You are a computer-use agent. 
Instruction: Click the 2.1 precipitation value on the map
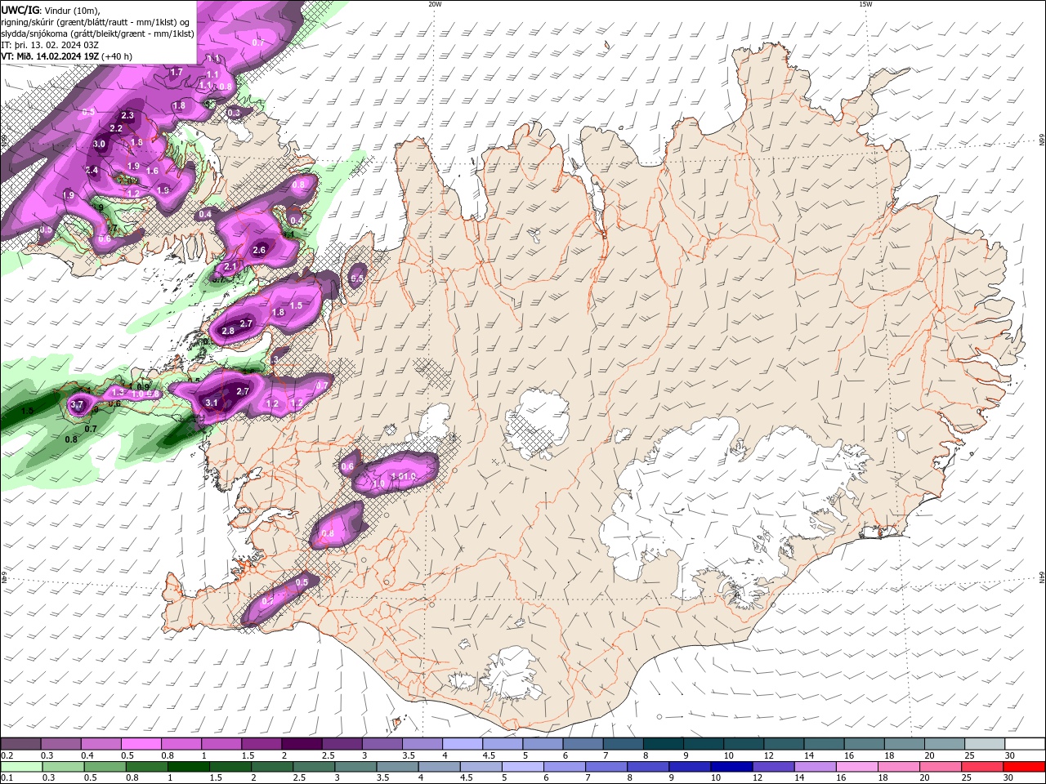click(230, 266)
